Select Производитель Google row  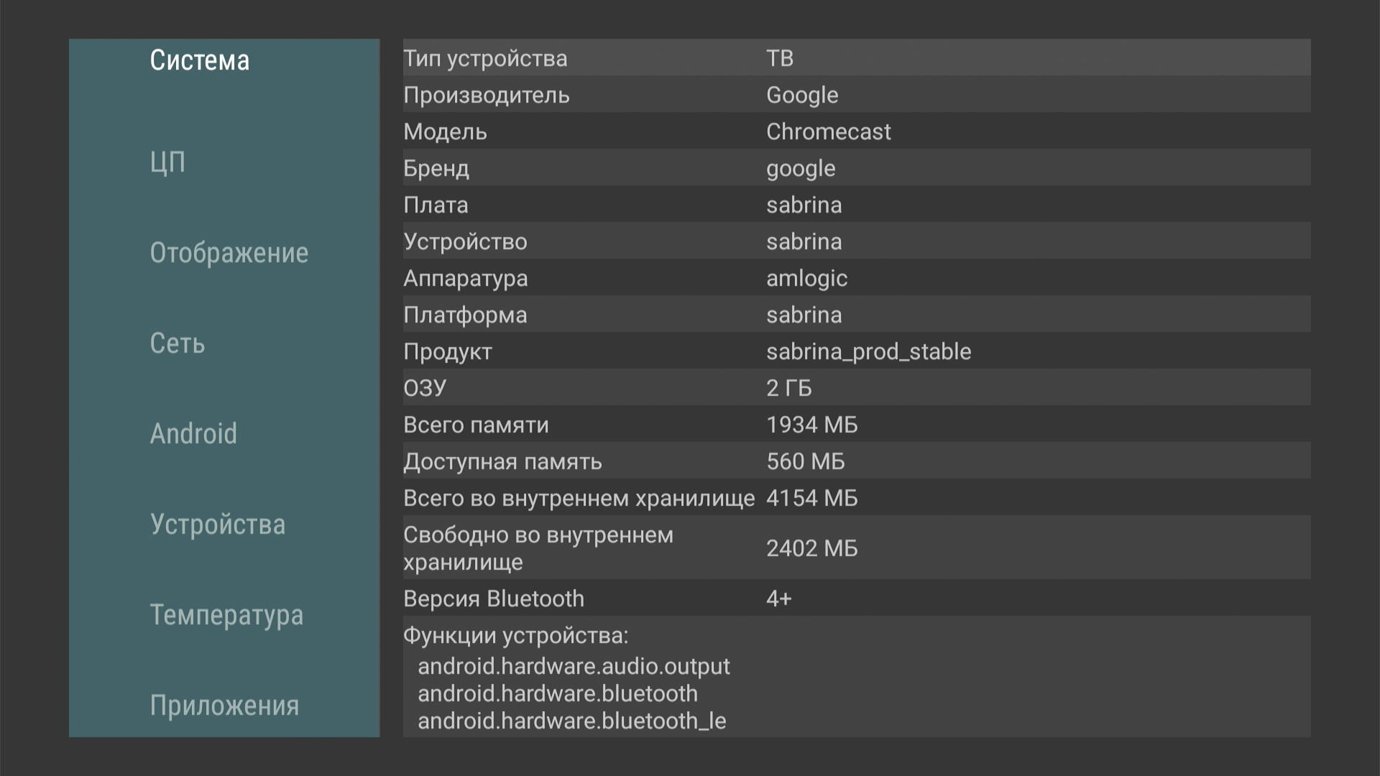(855, 95)
